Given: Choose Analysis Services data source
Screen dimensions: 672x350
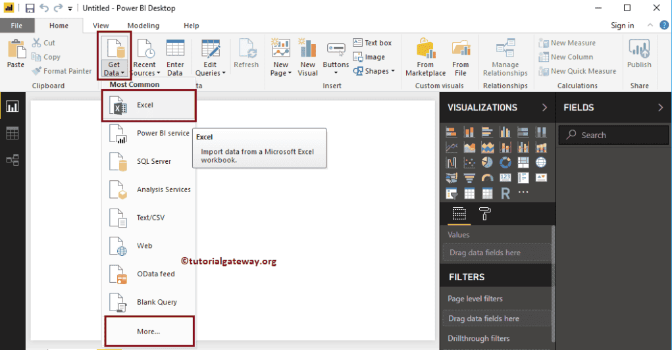Looking at the screenshot, I should (149, 189).
